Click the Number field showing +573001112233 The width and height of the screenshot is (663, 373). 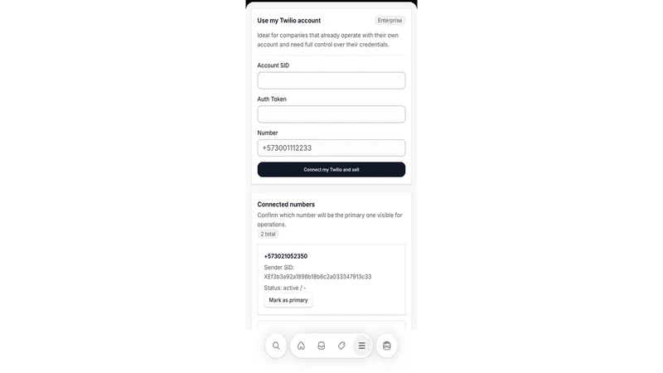click(331, 148)
